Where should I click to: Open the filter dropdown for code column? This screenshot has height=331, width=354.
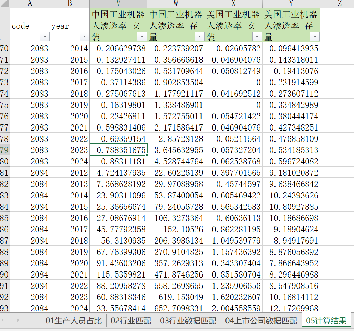[45, 36]
